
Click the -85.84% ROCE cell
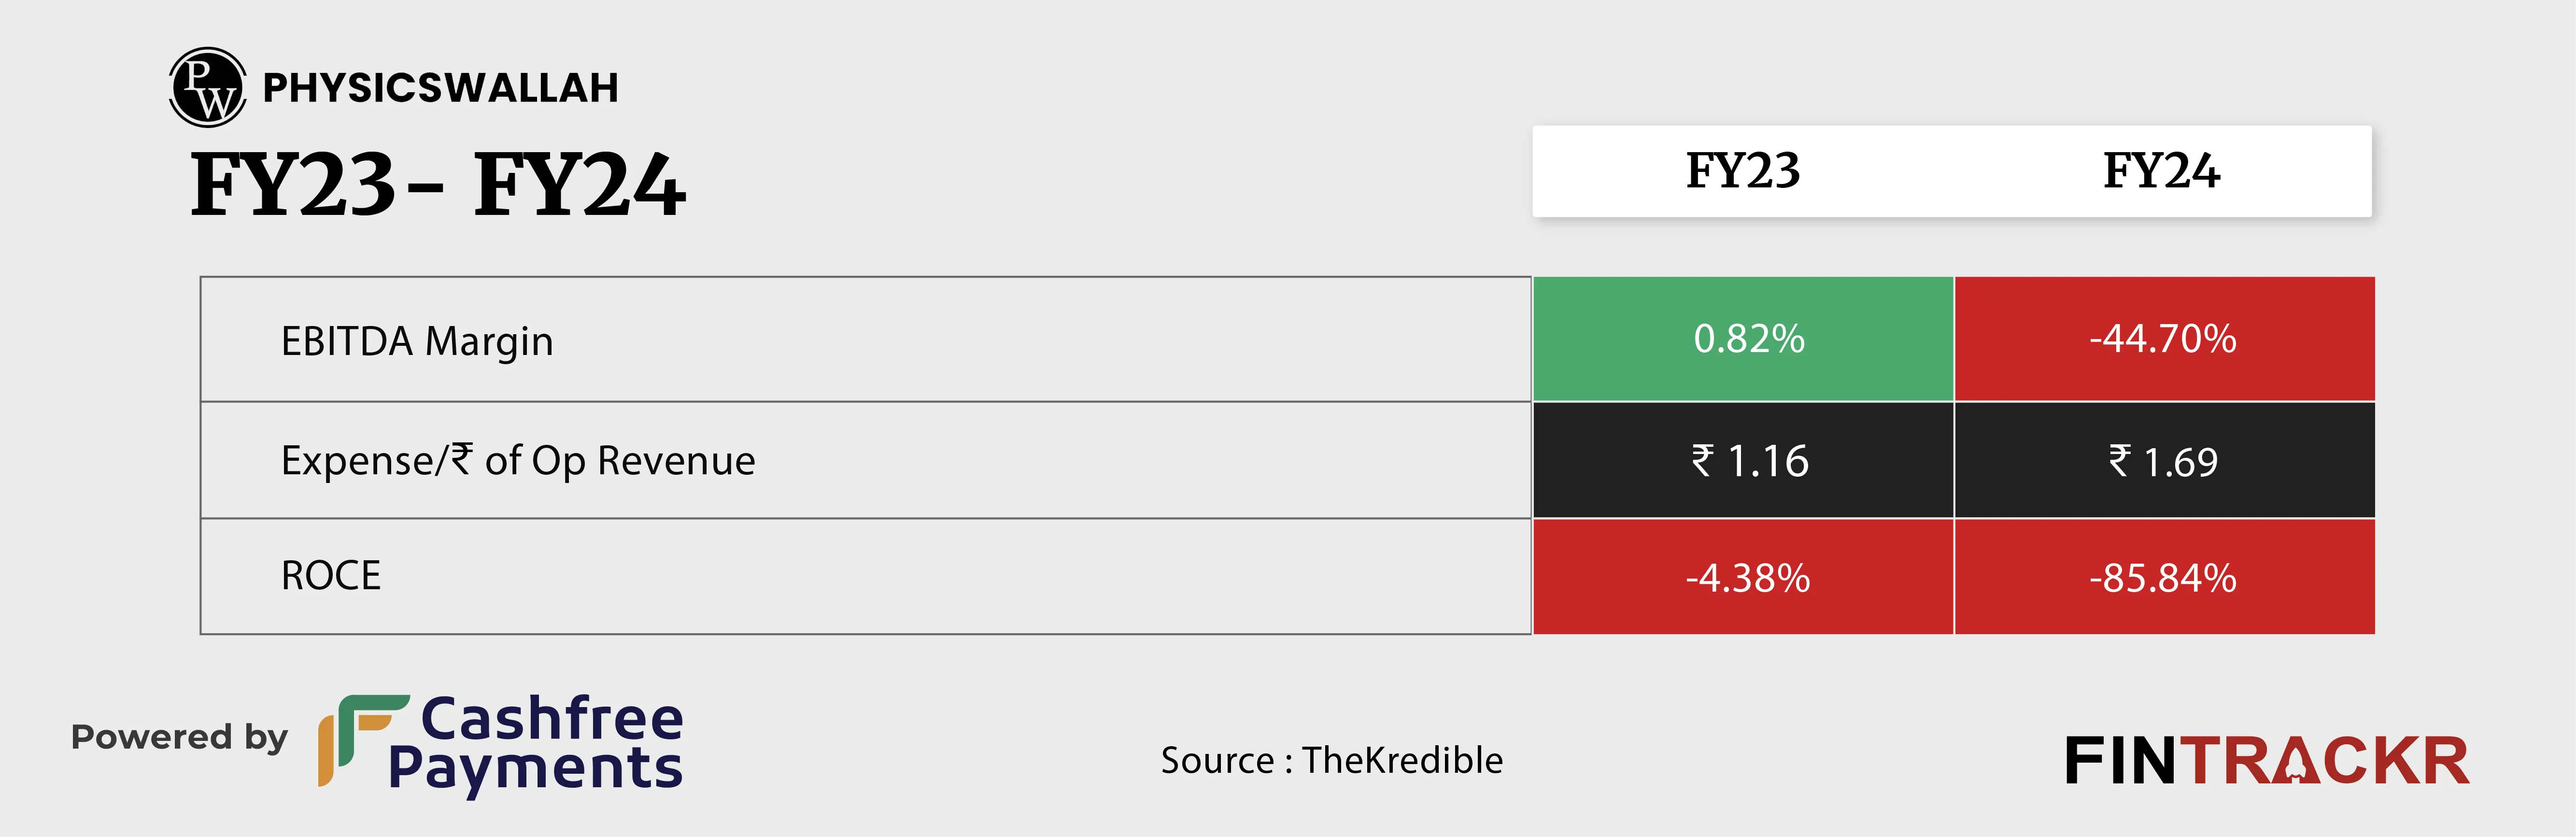pyautogui.click(x=2164, y=577)
